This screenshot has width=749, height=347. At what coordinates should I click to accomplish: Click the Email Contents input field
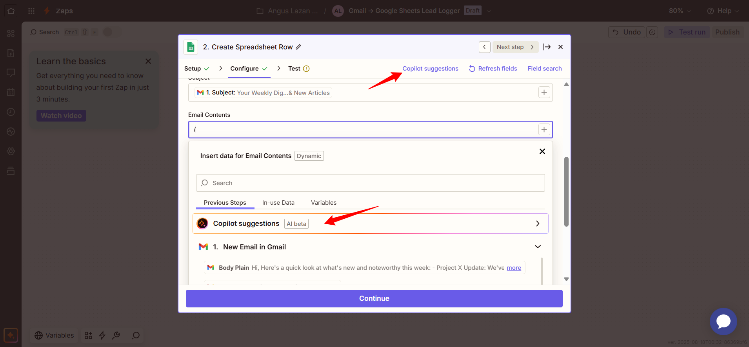coord(371,129)
